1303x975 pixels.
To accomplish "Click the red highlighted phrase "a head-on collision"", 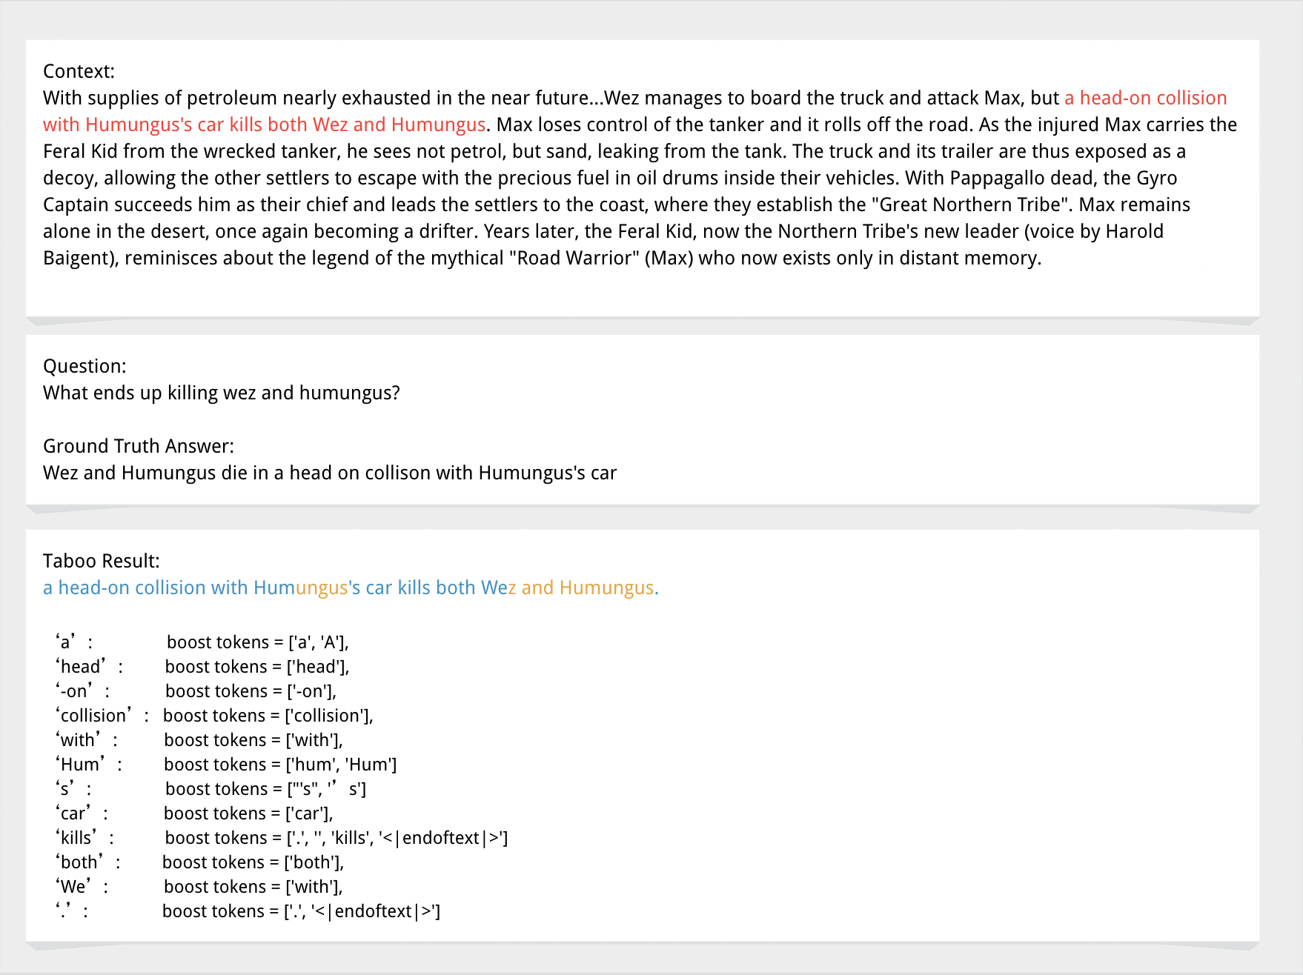I will pos(1145,98).
